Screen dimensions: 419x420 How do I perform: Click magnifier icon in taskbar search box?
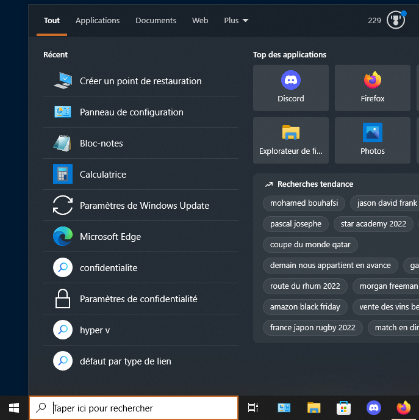(x=41, y=408)
